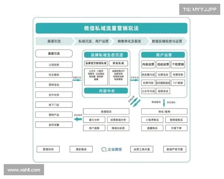Click the 企业微信 chat bubble logo icon
This screenshot has width=224, height=179.
(104, 150)
